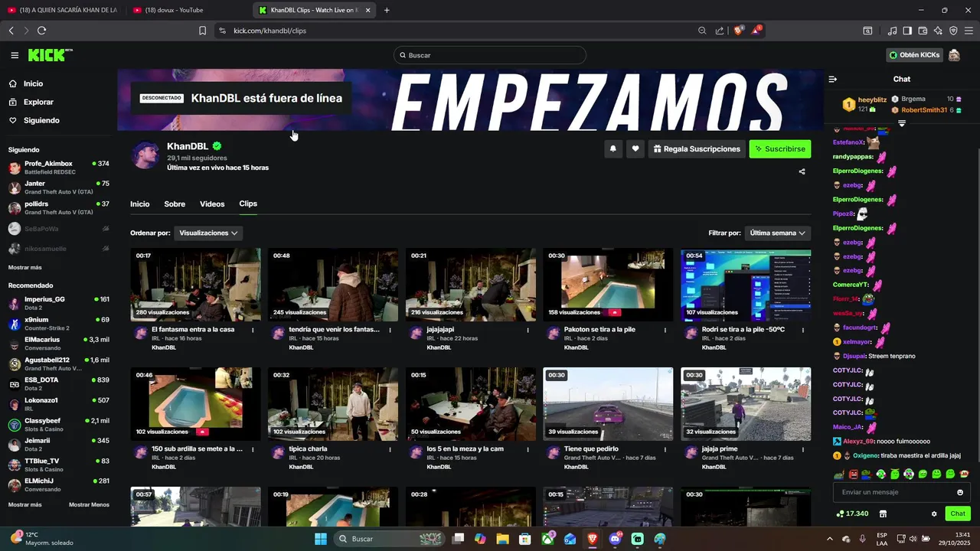This screenshot has width=980, height=551.
Task: Open the emoji picker in chat input
Action: (x=960, y=492)
